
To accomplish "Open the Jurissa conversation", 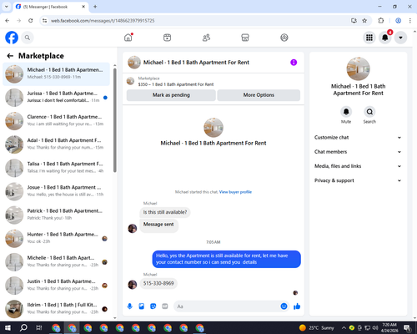I will (x=56, y=98).
